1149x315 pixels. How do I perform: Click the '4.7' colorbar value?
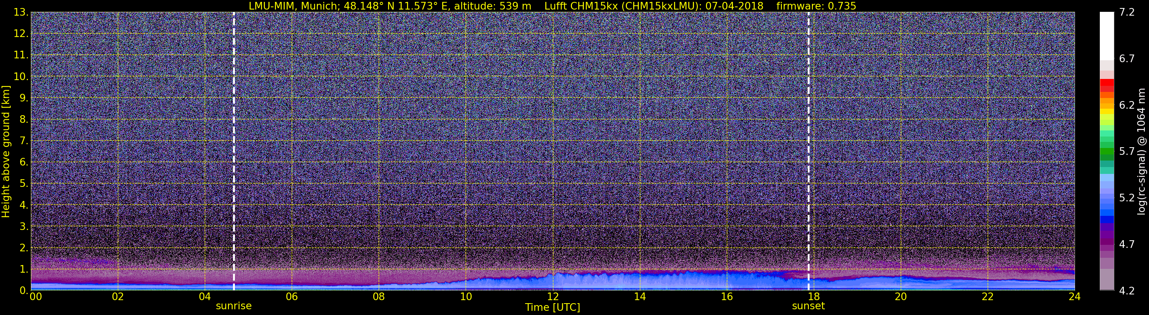point(1127,244)
